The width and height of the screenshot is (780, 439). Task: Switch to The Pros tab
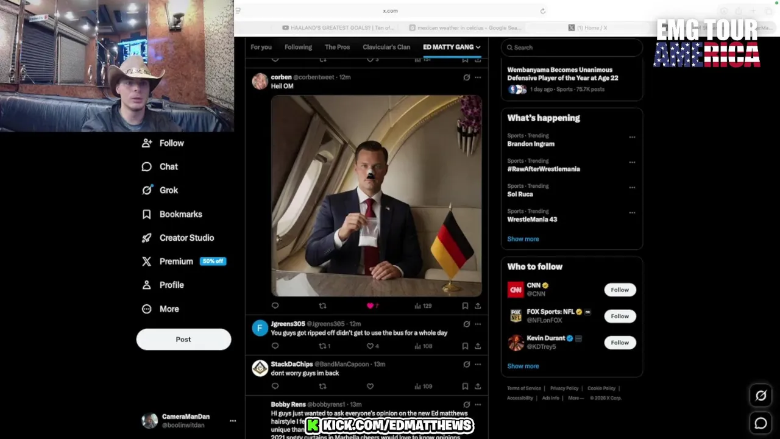click(x=337, y=47)
